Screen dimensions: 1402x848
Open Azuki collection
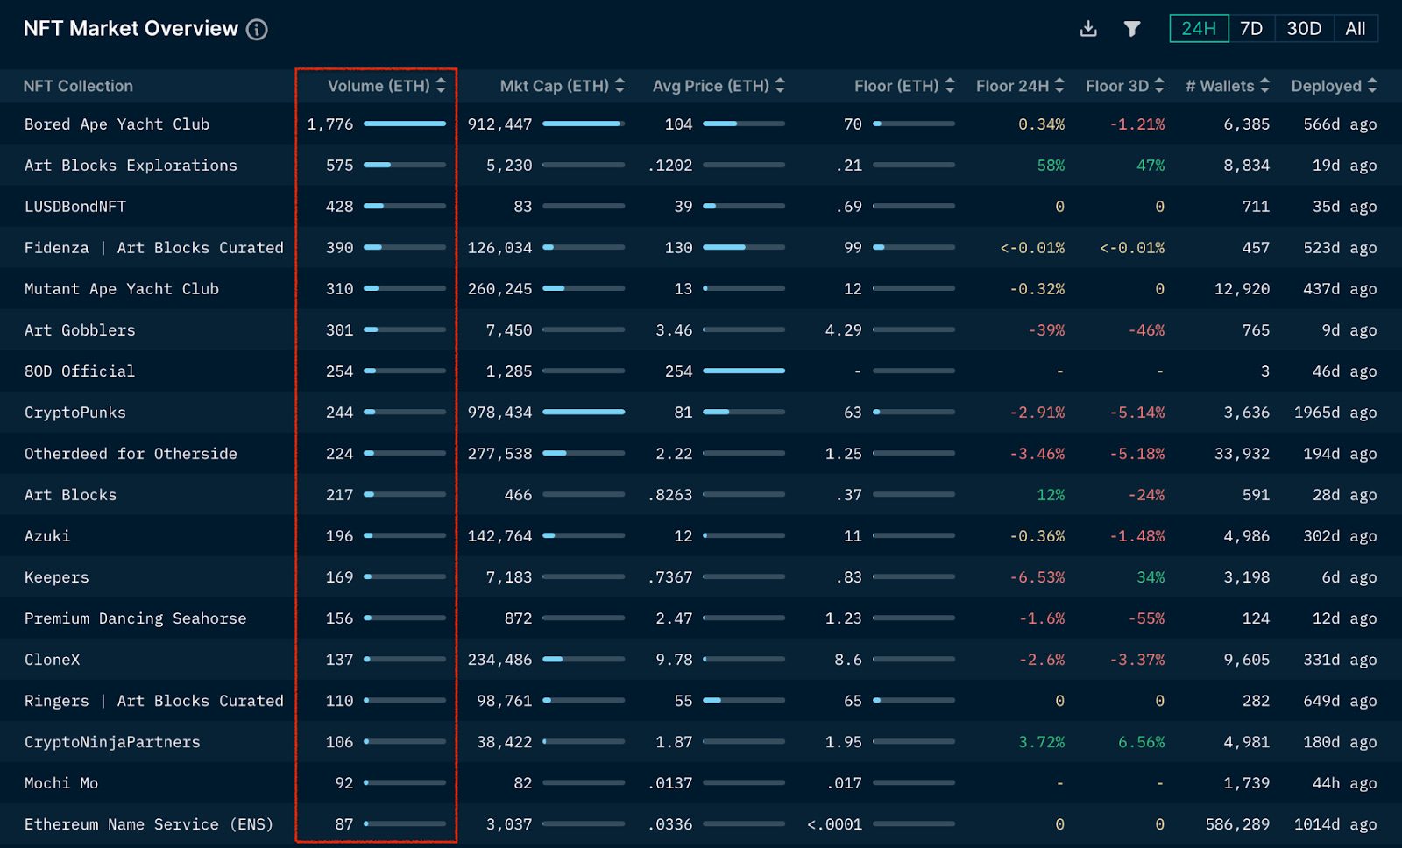(47, 536)
